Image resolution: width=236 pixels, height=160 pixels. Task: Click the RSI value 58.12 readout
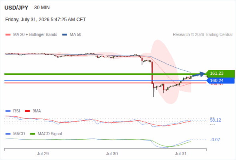pos(216,120)
